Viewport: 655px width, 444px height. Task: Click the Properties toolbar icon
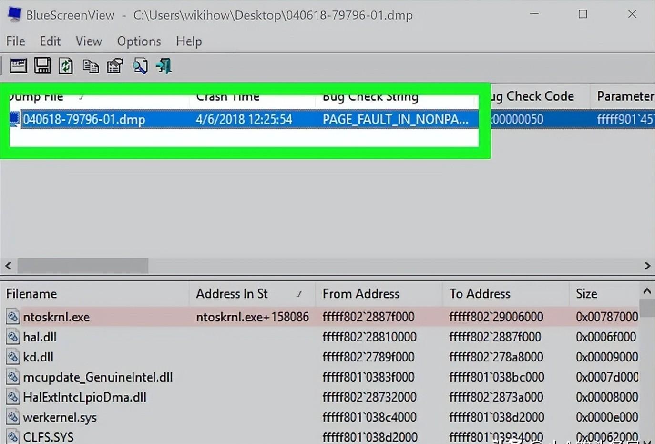pyautogui.click(x=115, y=65)
